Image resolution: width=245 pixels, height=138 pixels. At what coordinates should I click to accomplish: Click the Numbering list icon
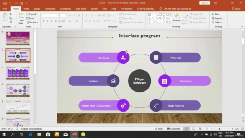point(92,15)
